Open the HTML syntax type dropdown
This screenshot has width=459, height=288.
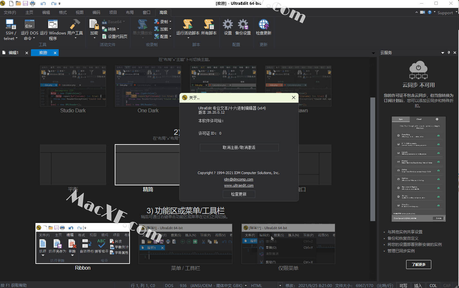pyautogui.click(x=280, y=285)
